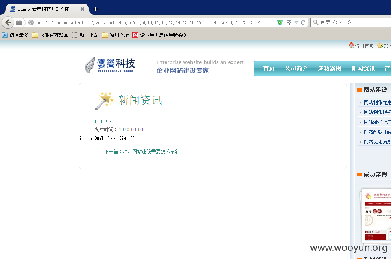Open the 成功案例 navigation menu item
The image size is (391, 259).
tap(330, 68)
